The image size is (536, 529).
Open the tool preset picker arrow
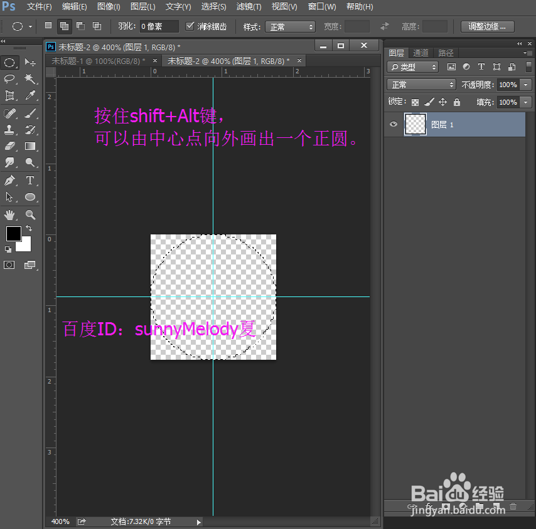[x=30, y=26]
